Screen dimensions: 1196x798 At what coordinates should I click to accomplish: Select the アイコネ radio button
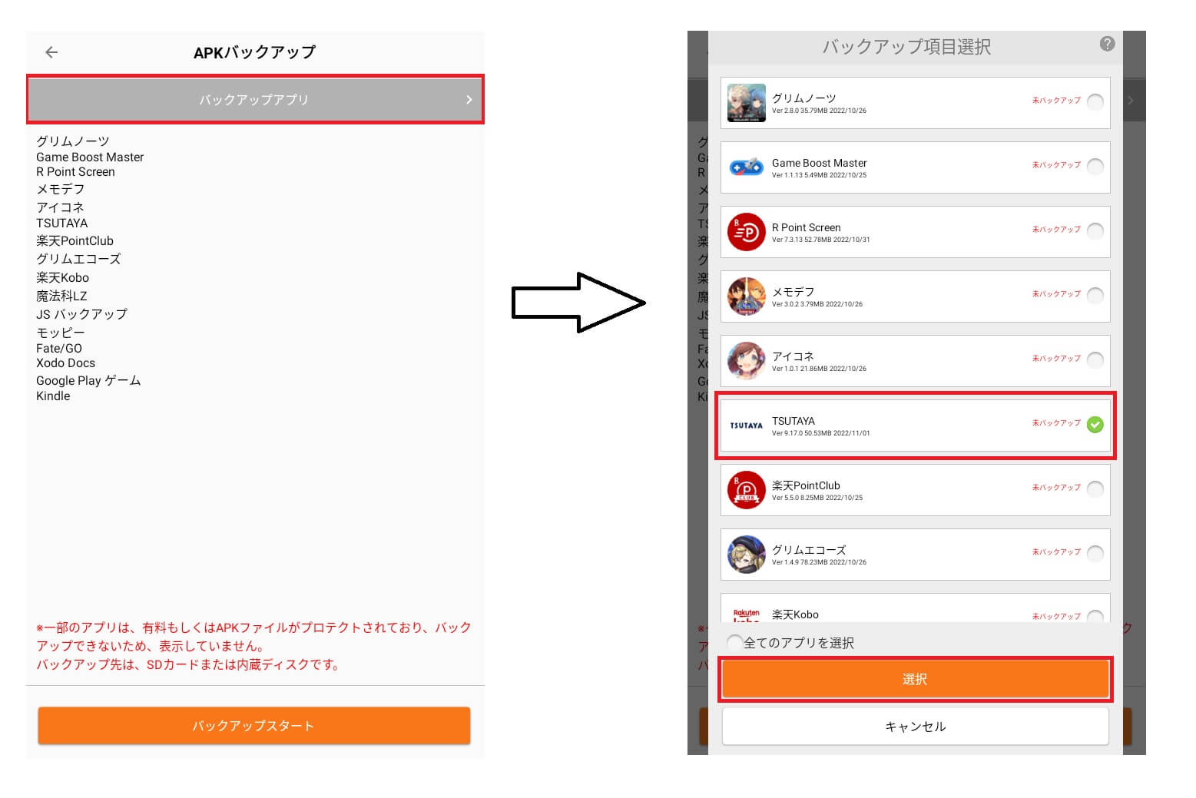1095,359
